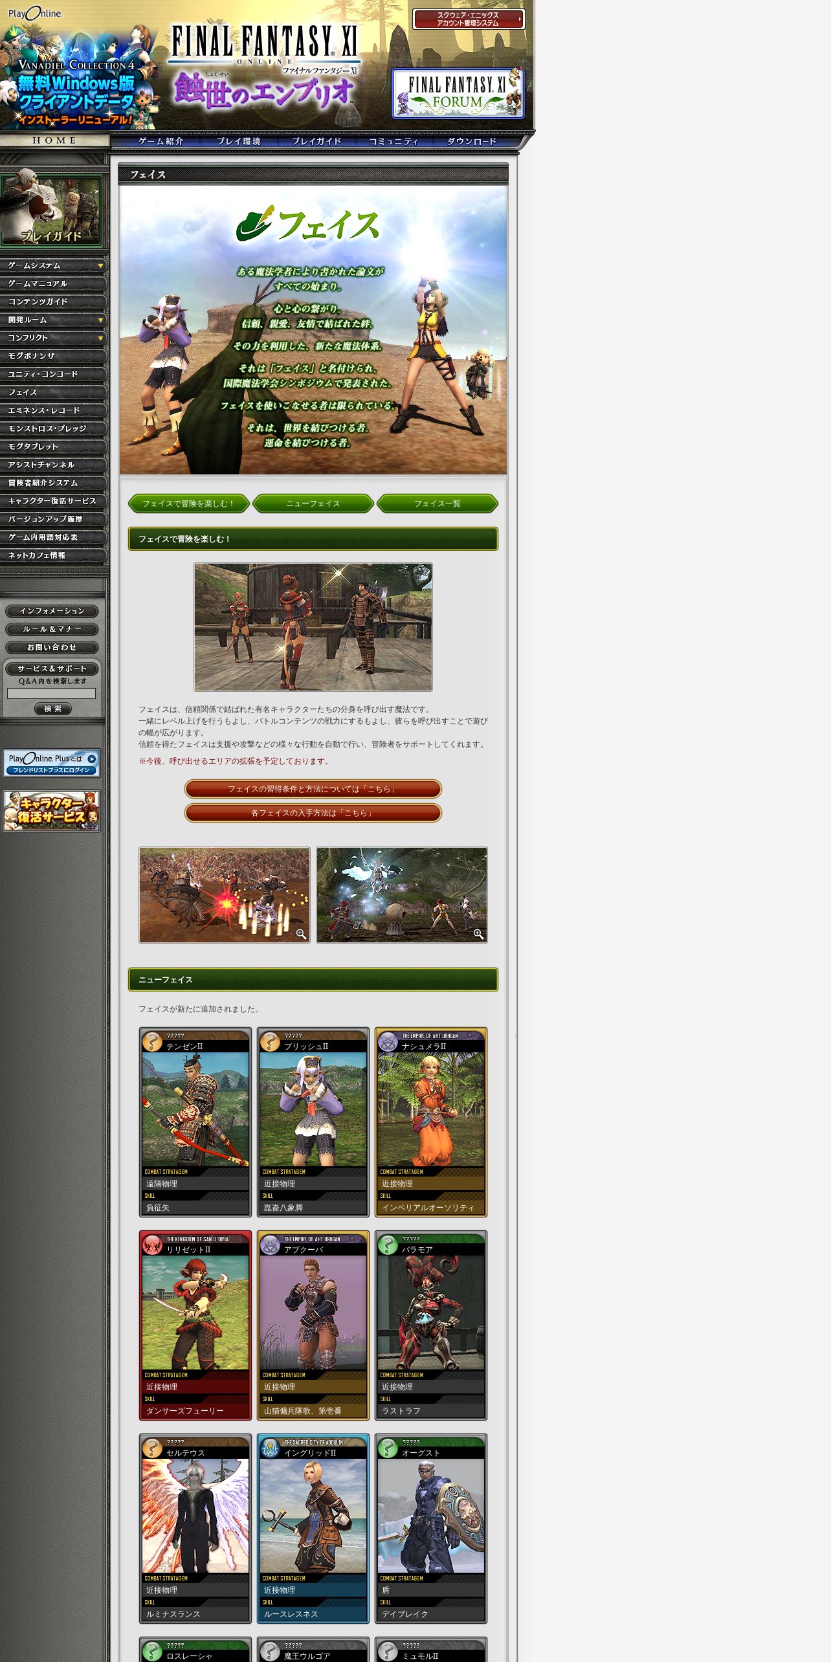Select the イングリッドII trust card
The height and width of the screenshot is (1662, 831).
pos(313,1529)
